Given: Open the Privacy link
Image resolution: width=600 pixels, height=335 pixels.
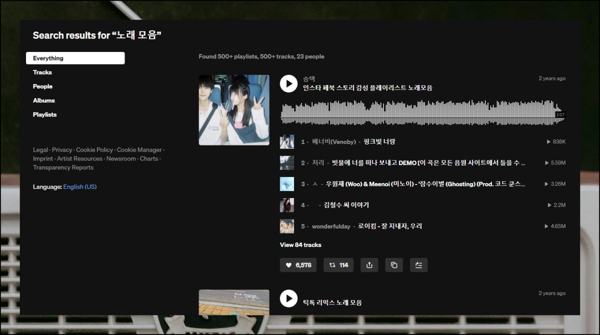Looking at the screenshot, I should pos(62,150).
